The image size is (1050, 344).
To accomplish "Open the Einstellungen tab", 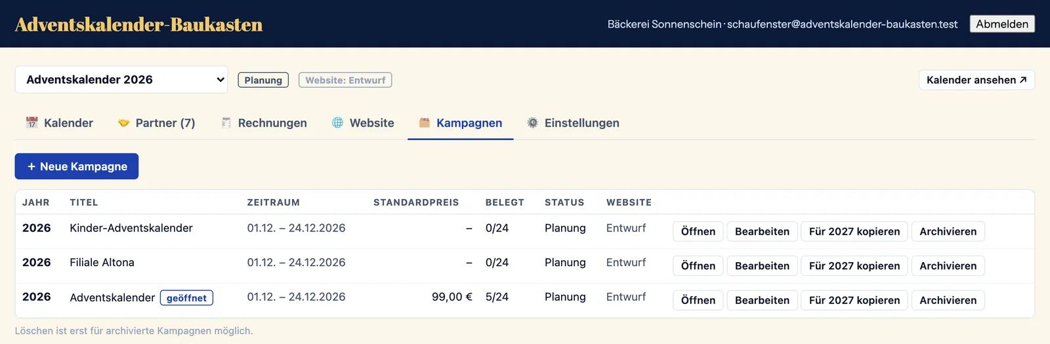I will 574,123.
